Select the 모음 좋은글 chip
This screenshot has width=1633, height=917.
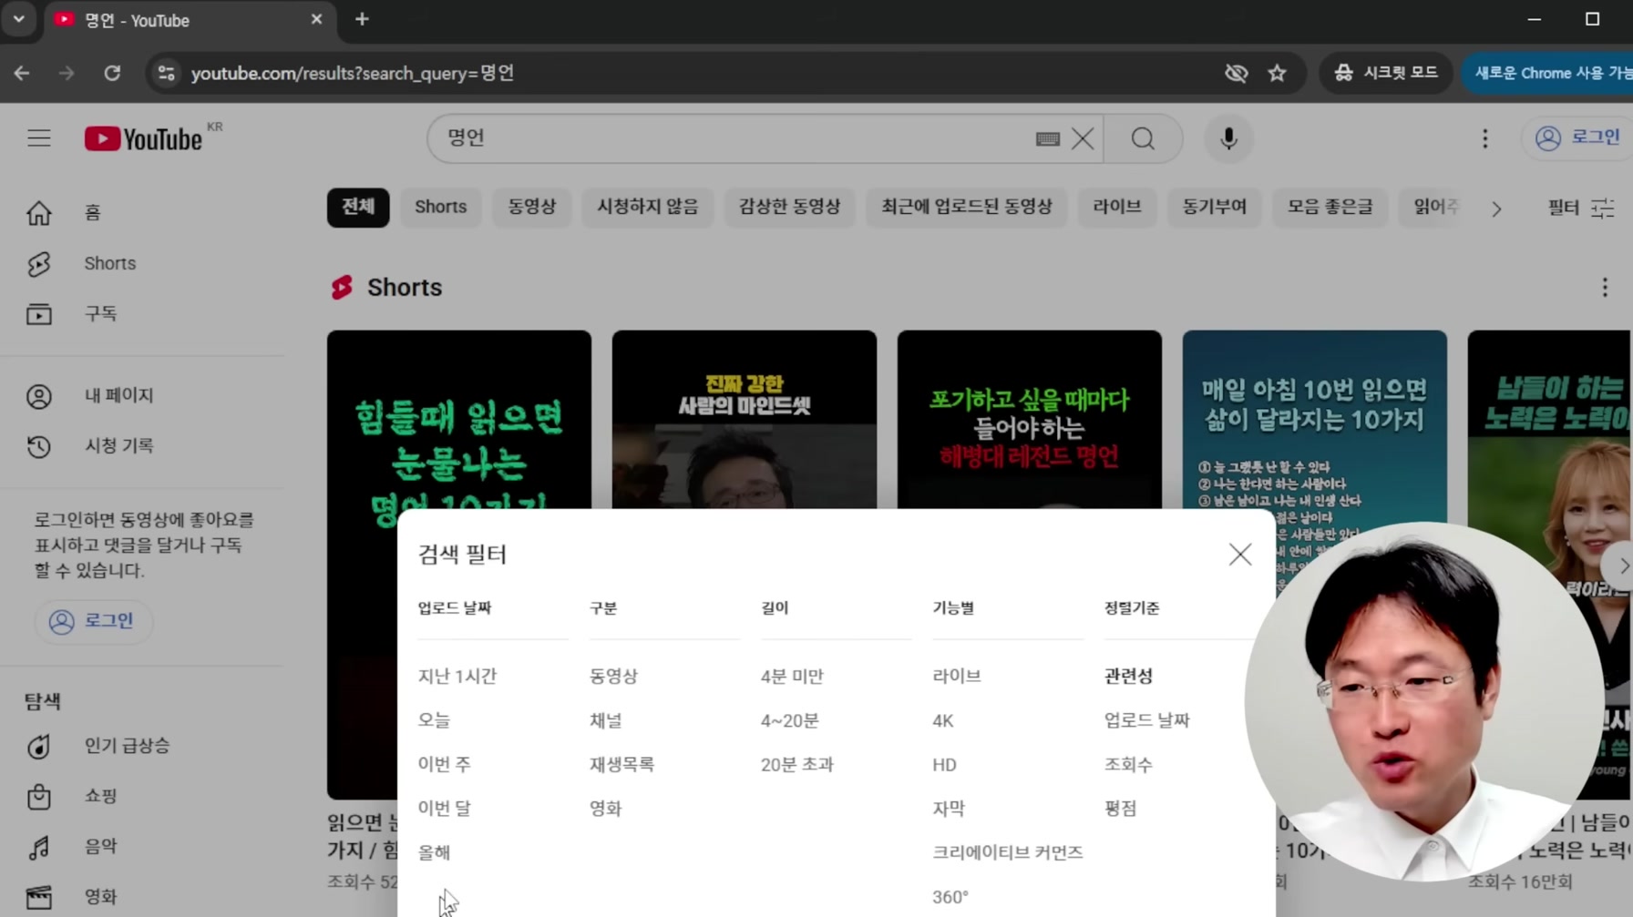[x=1330, y=207]
